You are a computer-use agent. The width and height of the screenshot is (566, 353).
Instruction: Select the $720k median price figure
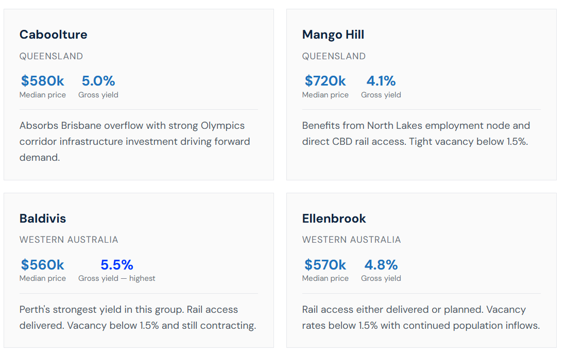click(x=325, y=81)
